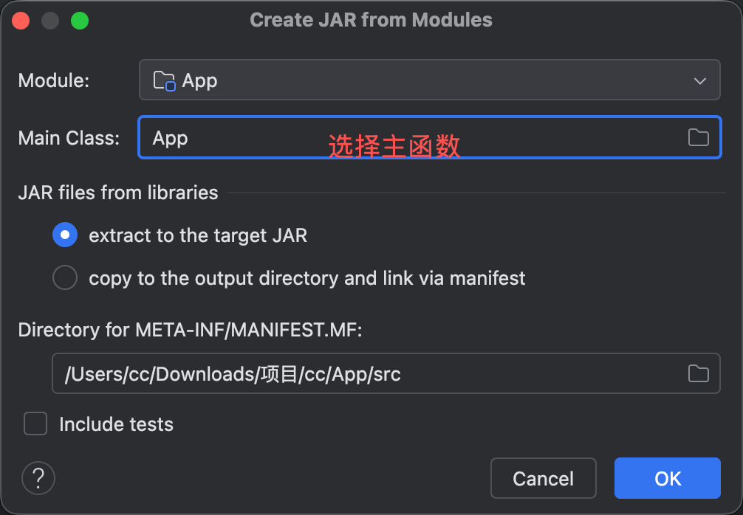Click the 'Create JAR from Modules' title bar
This screenshot has width=743, height=515.
(371, 20)
